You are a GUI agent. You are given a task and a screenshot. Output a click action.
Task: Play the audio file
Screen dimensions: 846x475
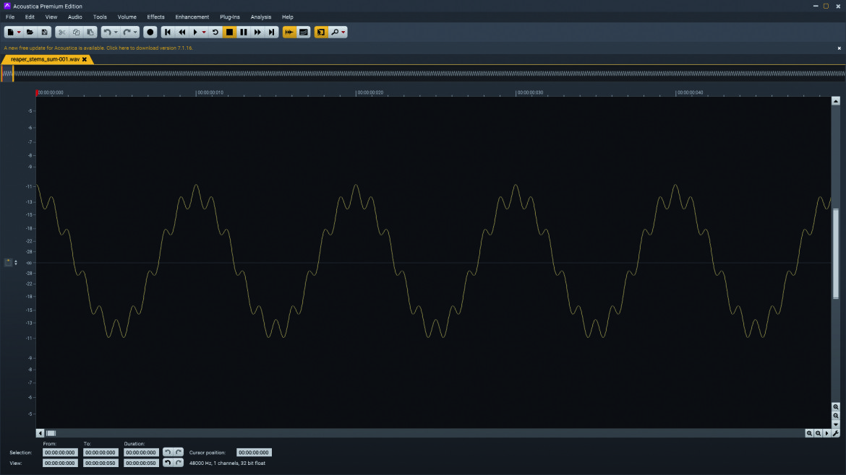[195, 32]
